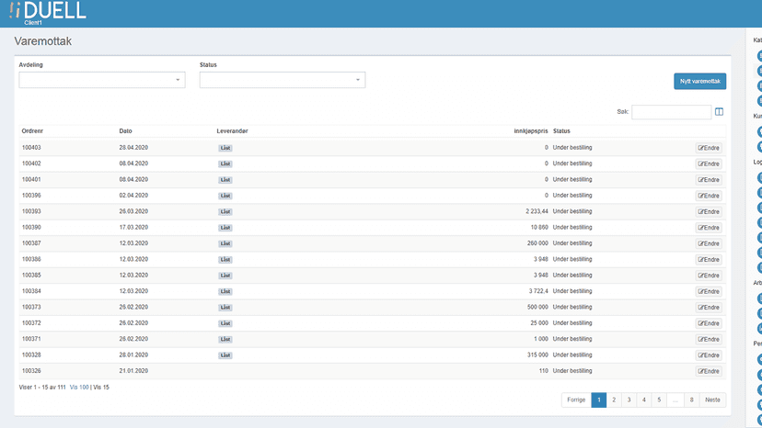This screenshot has height=428, width=762.
Task: Go to pagination page 3
Action: click(629, 400)
